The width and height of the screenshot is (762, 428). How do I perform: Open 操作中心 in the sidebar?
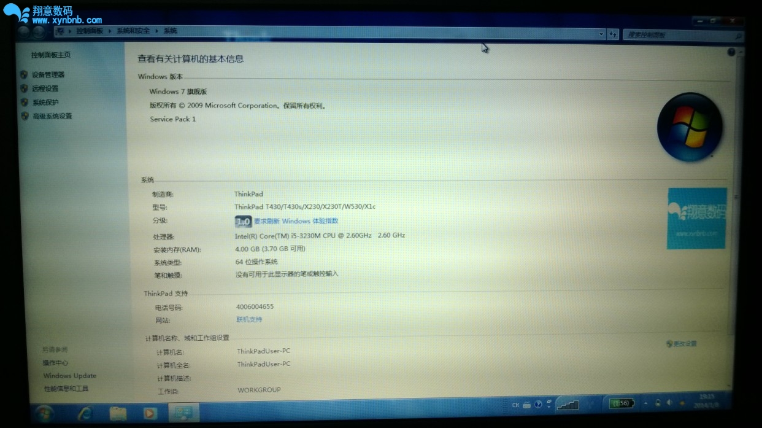(55, 363)
